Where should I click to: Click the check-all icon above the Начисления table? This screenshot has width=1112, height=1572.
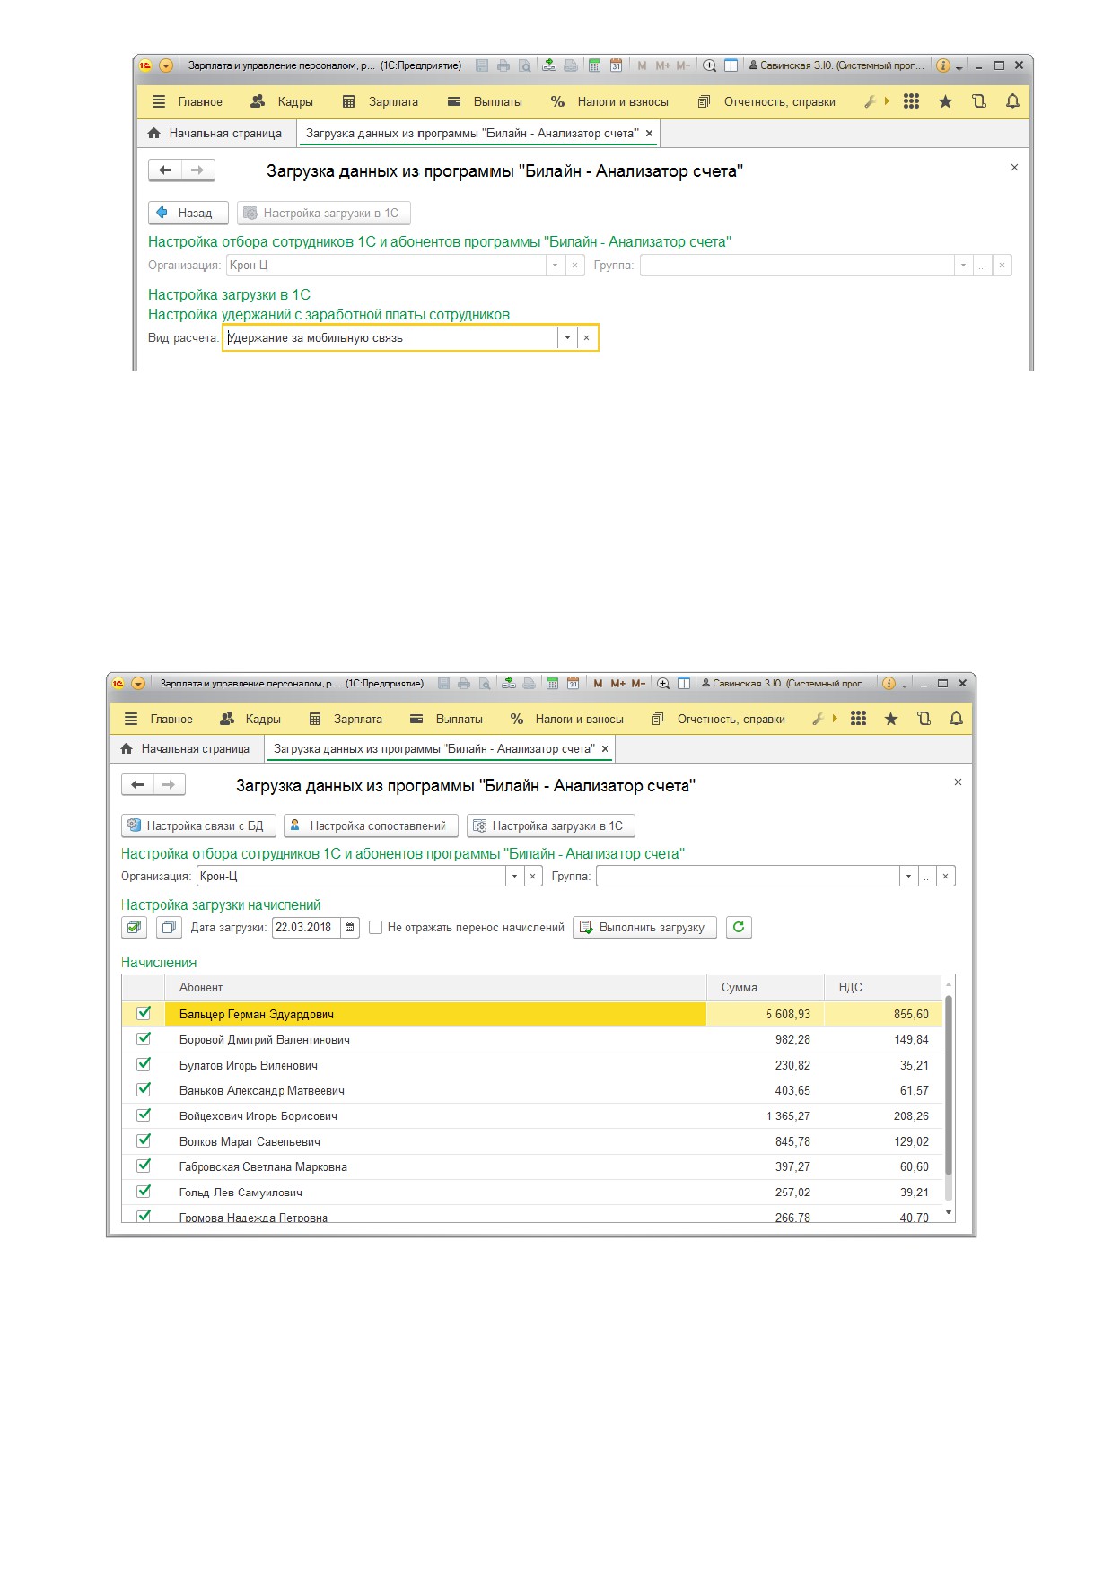click(x=134, y=928)
